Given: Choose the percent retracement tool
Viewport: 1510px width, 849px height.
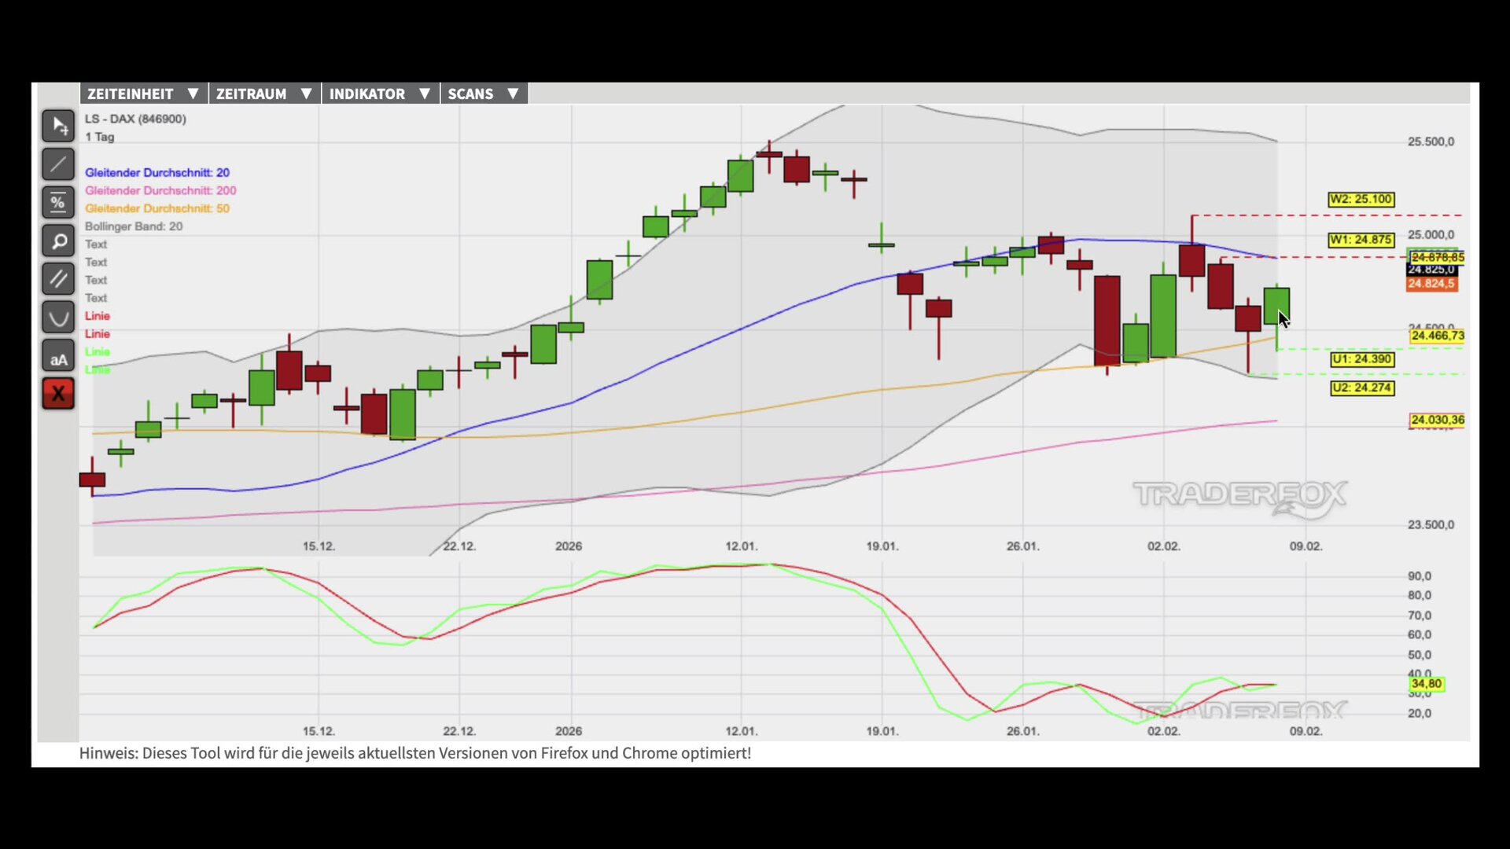Looking at the screenshot, I should point(58,203).
